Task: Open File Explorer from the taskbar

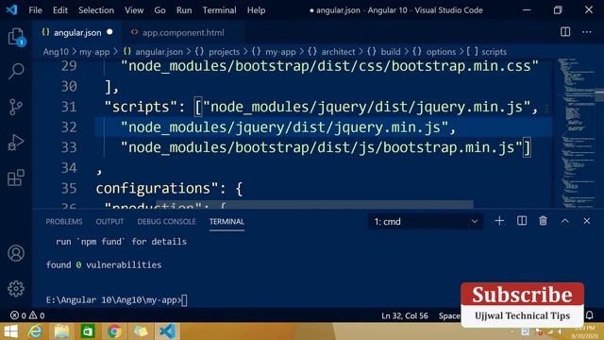Action: point(61,331)
